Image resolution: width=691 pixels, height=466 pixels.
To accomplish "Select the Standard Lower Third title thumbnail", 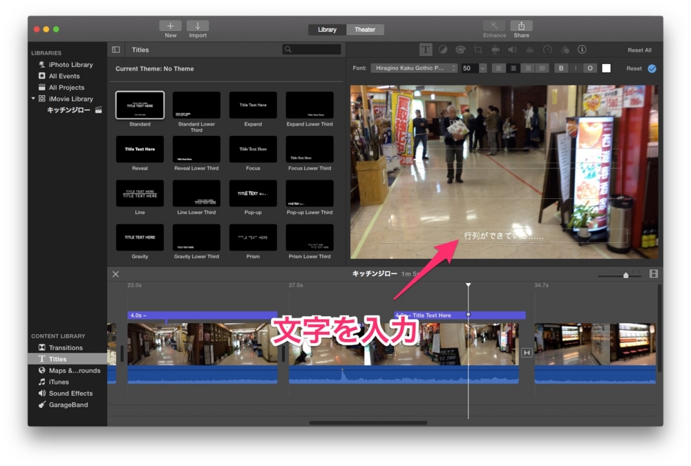I will pos(196,105).
